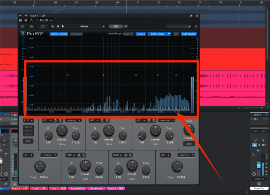Click the LC Freq knob 75.0 Hz

(x=40, y=166)
